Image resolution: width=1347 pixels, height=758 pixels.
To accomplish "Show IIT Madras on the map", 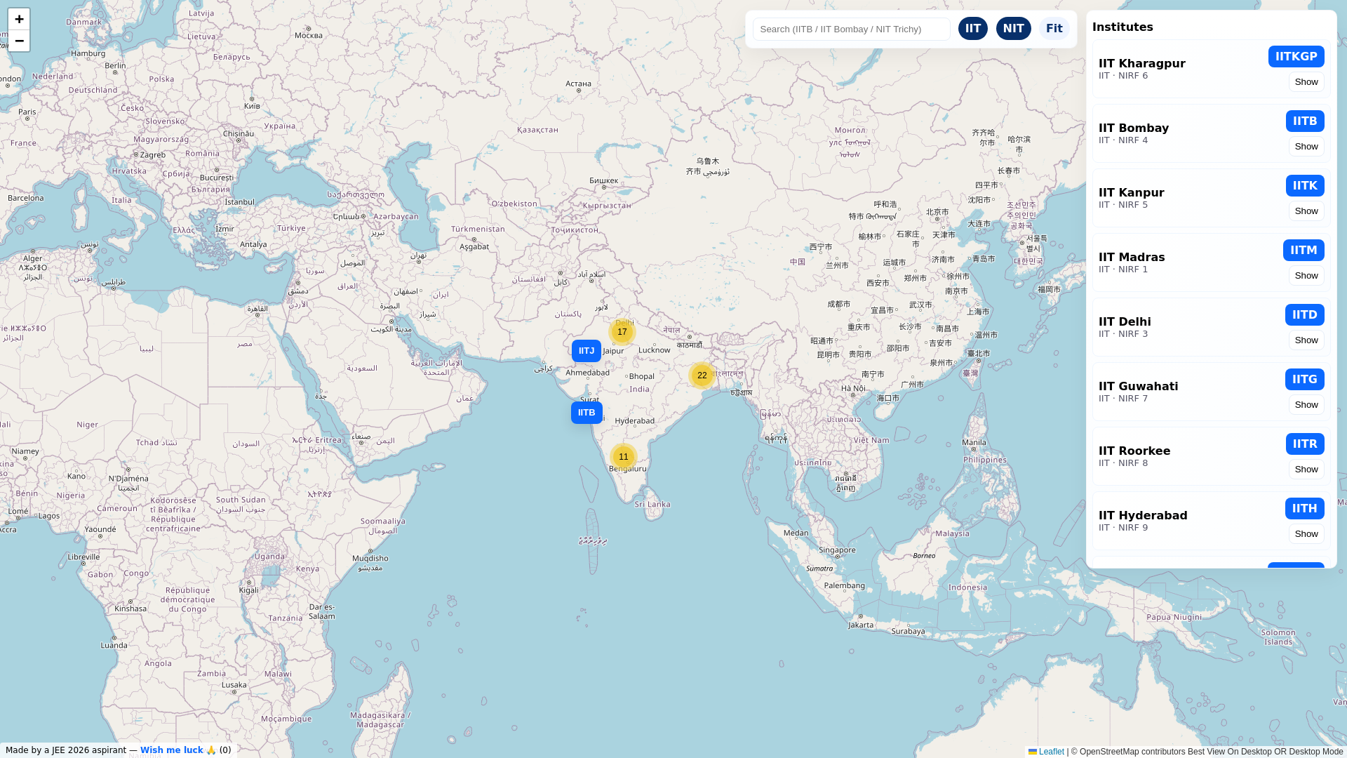I will point(1306,276).
